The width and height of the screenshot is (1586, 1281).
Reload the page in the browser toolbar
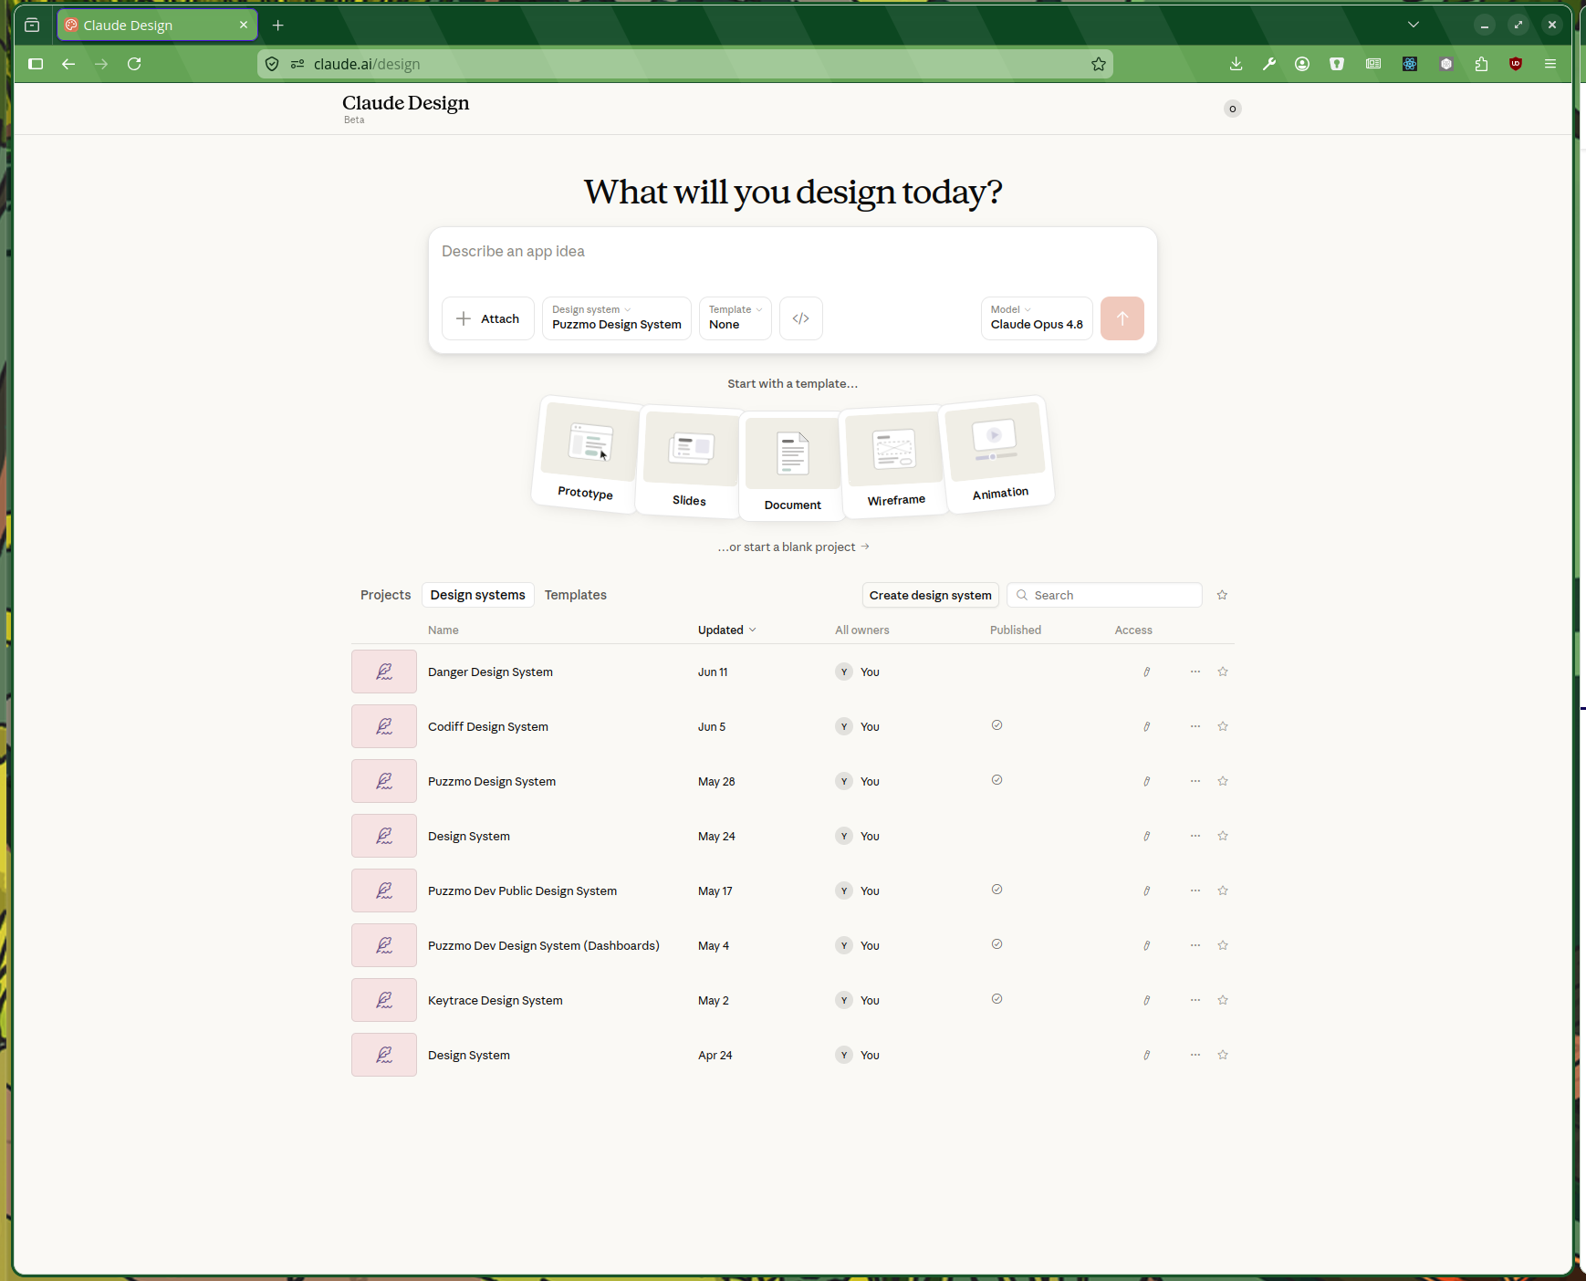point(134,64)
